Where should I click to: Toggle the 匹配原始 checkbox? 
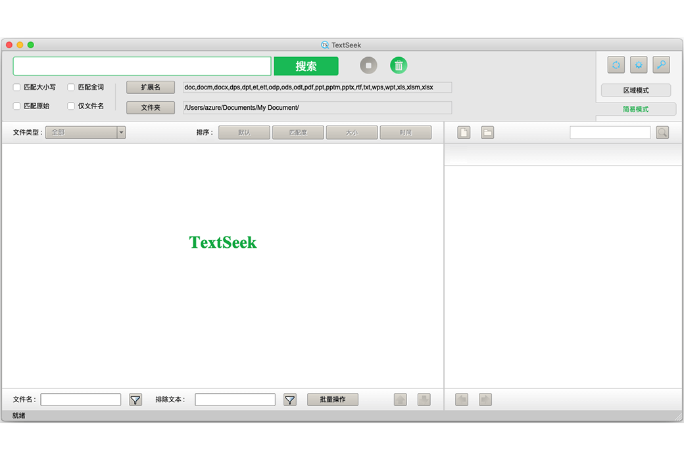pos(16,106)
